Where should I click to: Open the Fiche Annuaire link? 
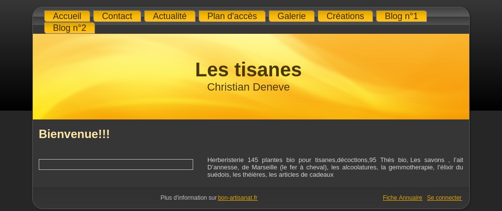pos(402,198)
